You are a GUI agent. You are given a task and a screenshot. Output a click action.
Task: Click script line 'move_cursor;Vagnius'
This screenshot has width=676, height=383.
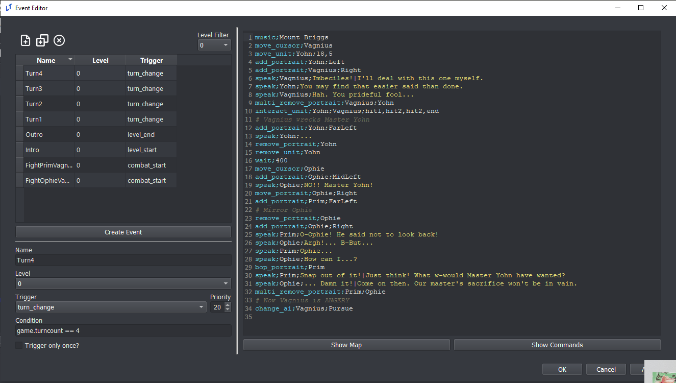click(294, 45)
